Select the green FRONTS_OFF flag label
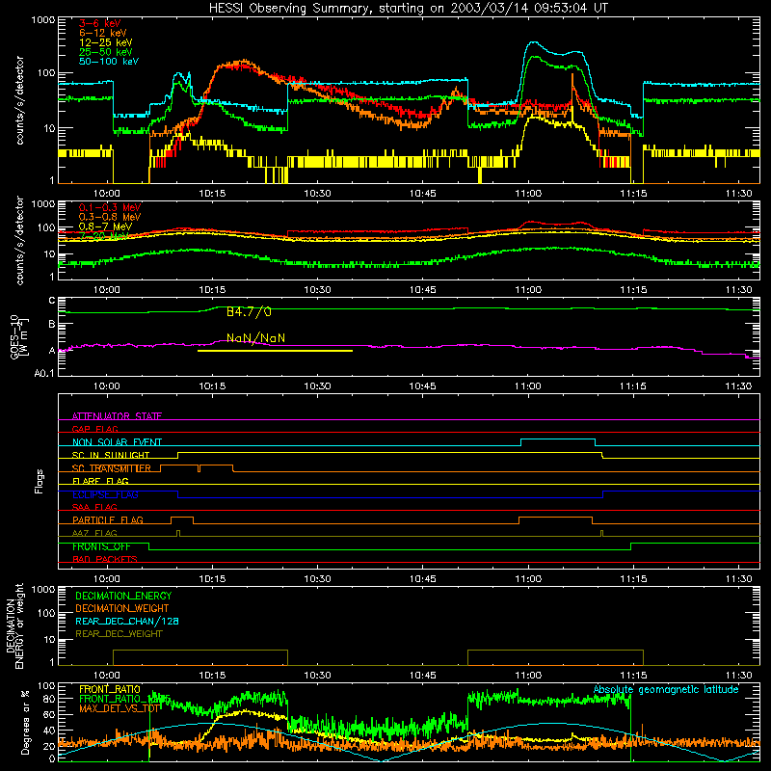Image resolution: width=771 pixels, height=771 pixels. (x=101, y=546)
